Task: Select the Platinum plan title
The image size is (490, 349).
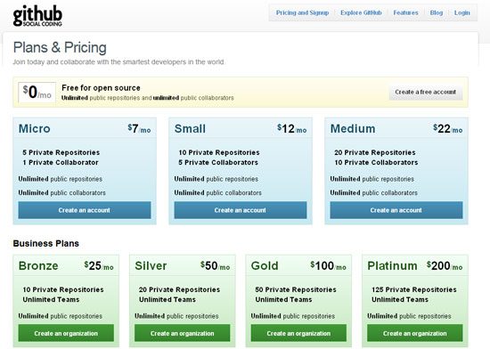Action: pyautogui.click(x=392, y=266)
